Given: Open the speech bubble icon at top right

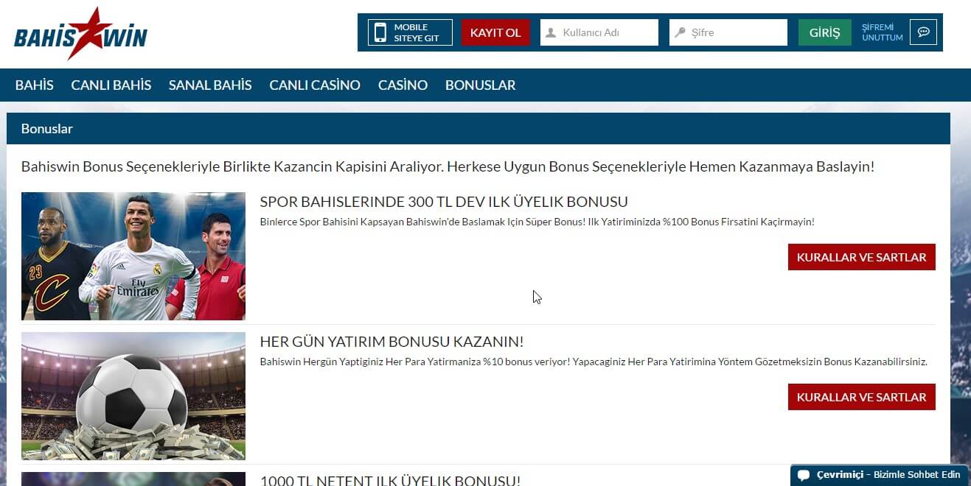Looking at the screenshot, I should tap(923, 32).
